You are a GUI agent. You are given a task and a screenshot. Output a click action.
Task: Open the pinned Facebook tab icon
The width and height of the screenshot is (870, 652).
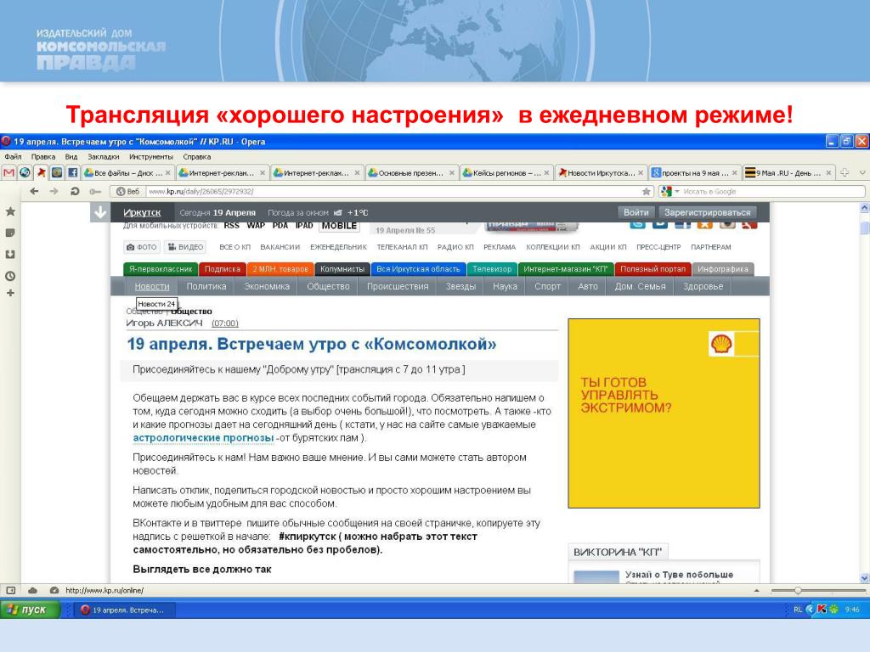(73, 173)
